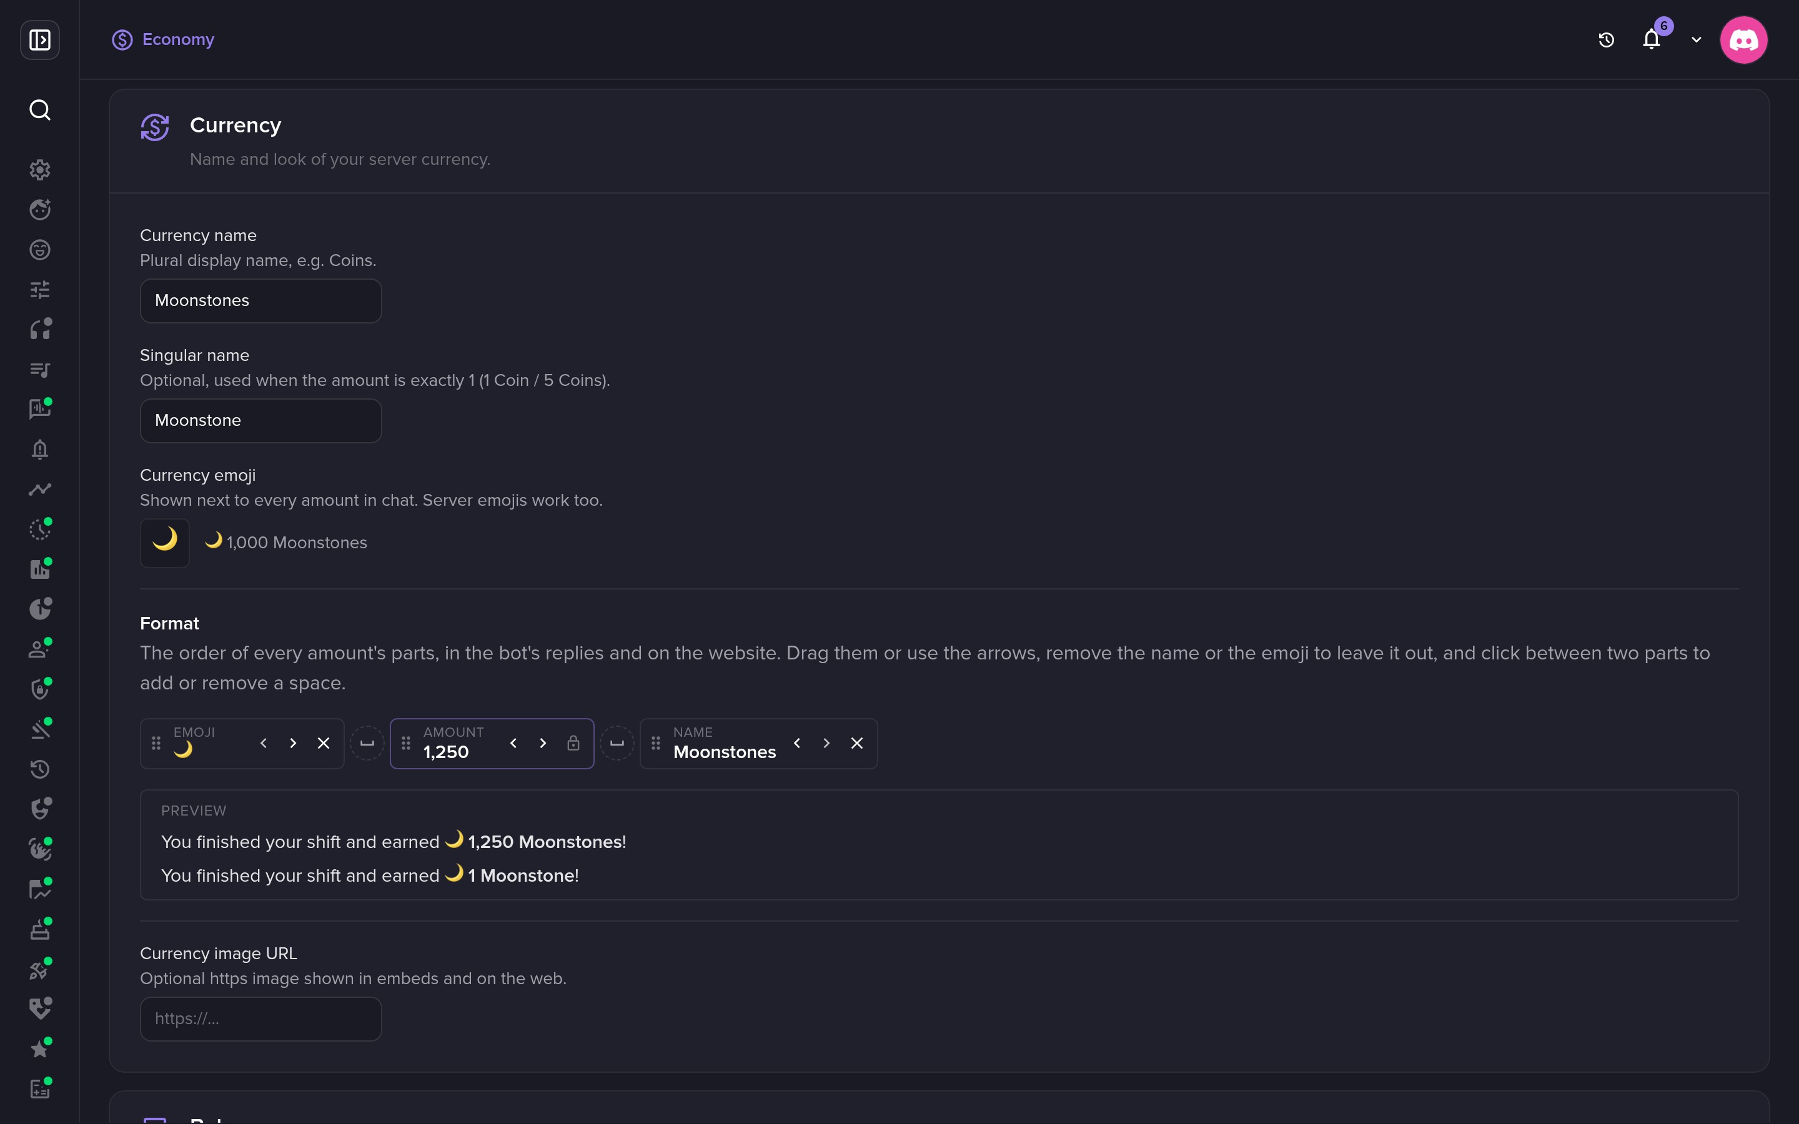Viewport: 1799px width, 1124px height.
Task: Click the Currency image URL field
Action: click(261, 1019)
